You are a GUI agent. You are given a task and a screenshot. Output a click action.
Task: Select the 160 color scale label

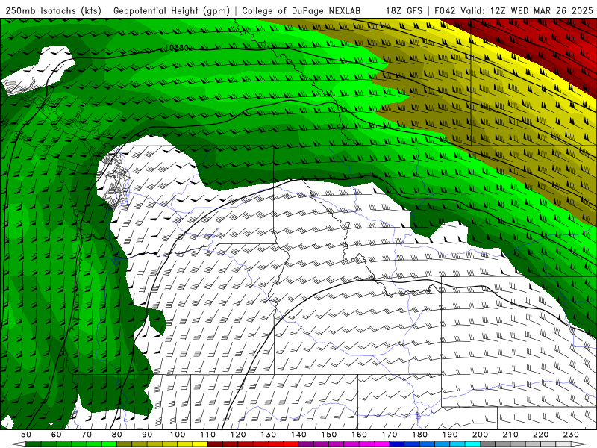pyautogui.click(x=360, y=435)
